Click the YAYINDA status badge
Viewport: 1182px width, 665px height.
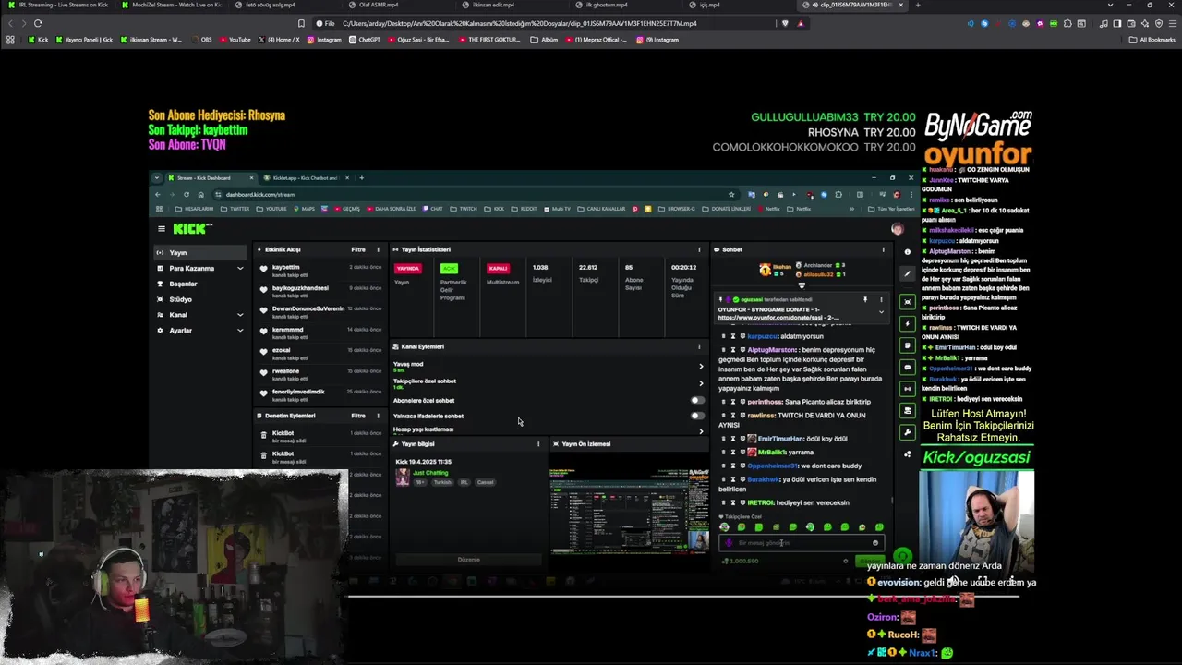pos(407,269)
